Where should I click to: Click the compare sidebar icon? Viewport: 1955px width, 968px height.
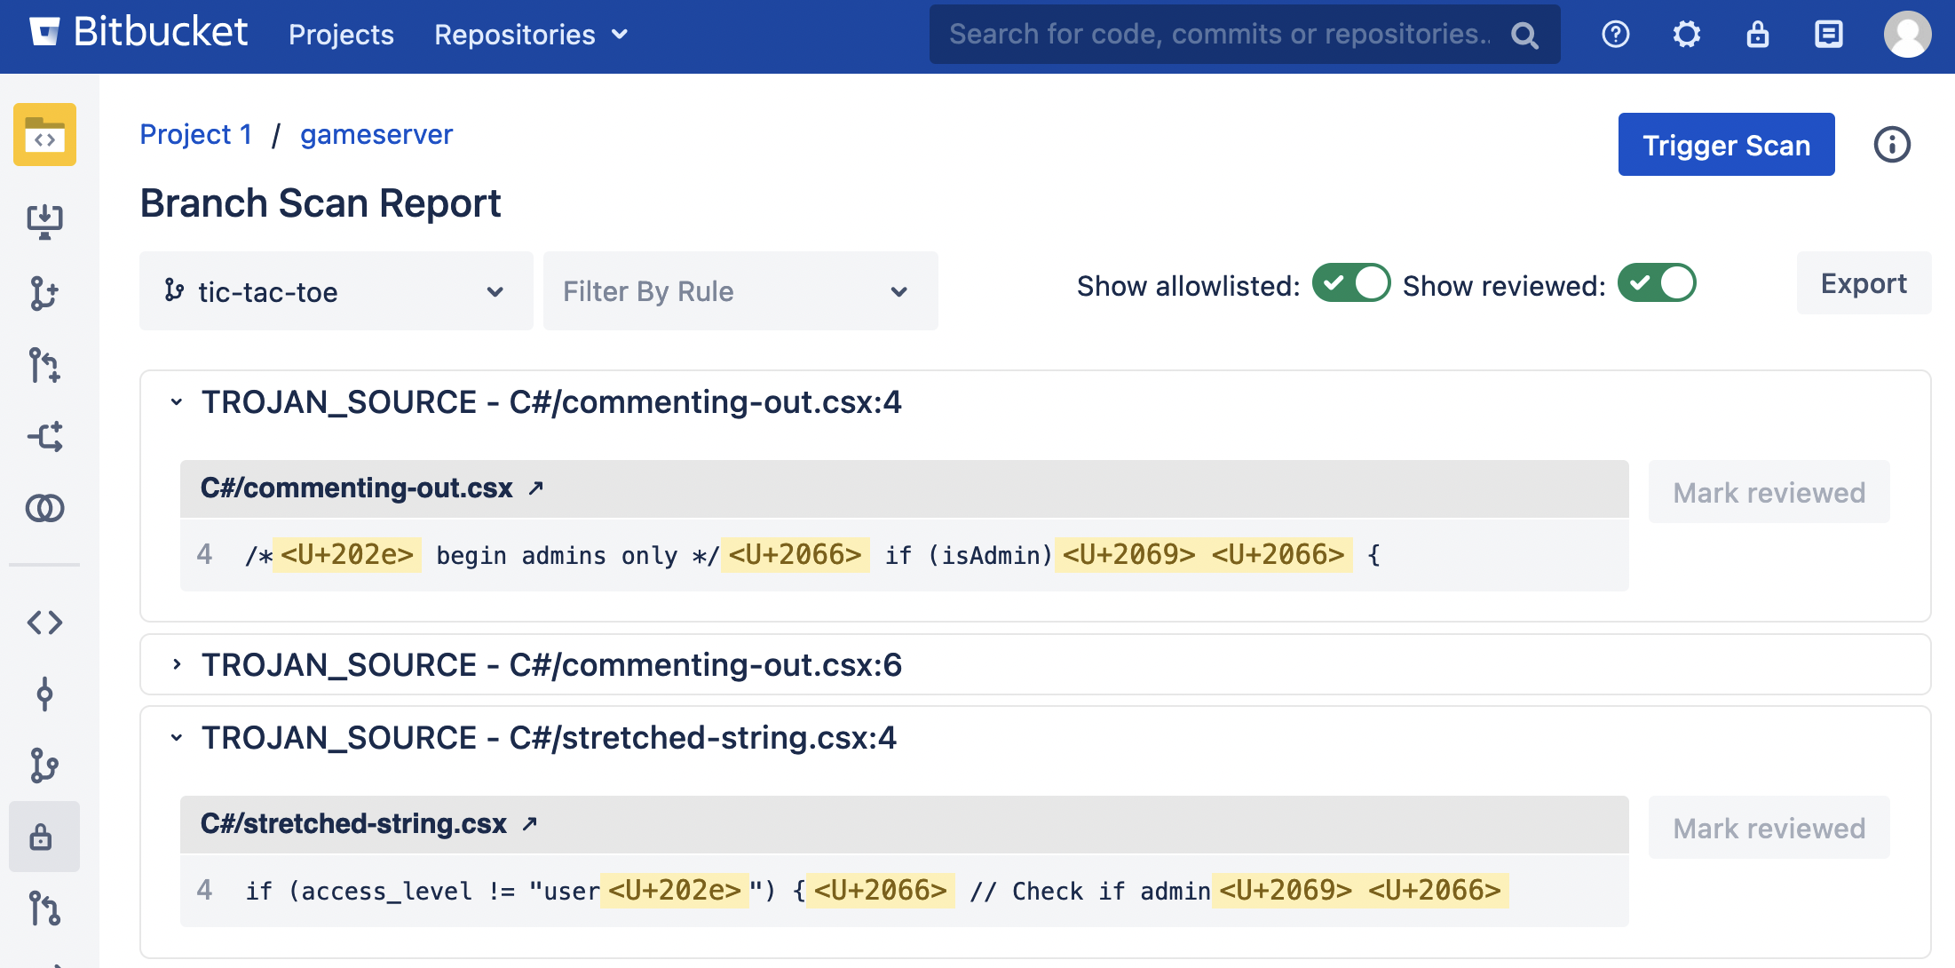[44, 508]
